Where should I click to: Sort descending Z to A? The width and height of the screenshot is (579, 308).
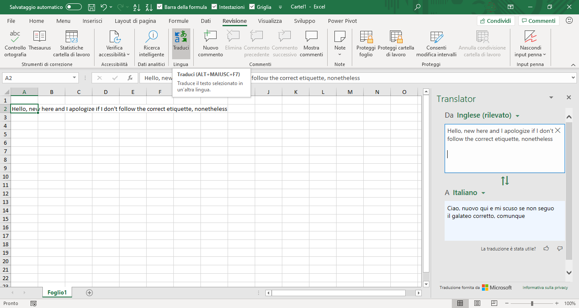(x=149, y=7)
